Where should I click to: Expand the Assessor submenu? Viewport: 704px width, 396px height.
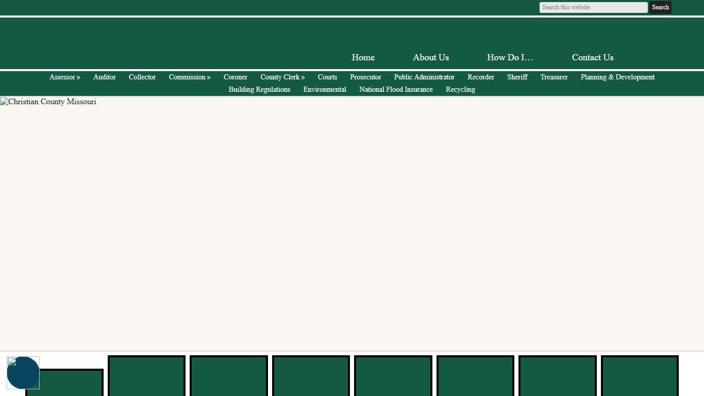coord(64,77)
